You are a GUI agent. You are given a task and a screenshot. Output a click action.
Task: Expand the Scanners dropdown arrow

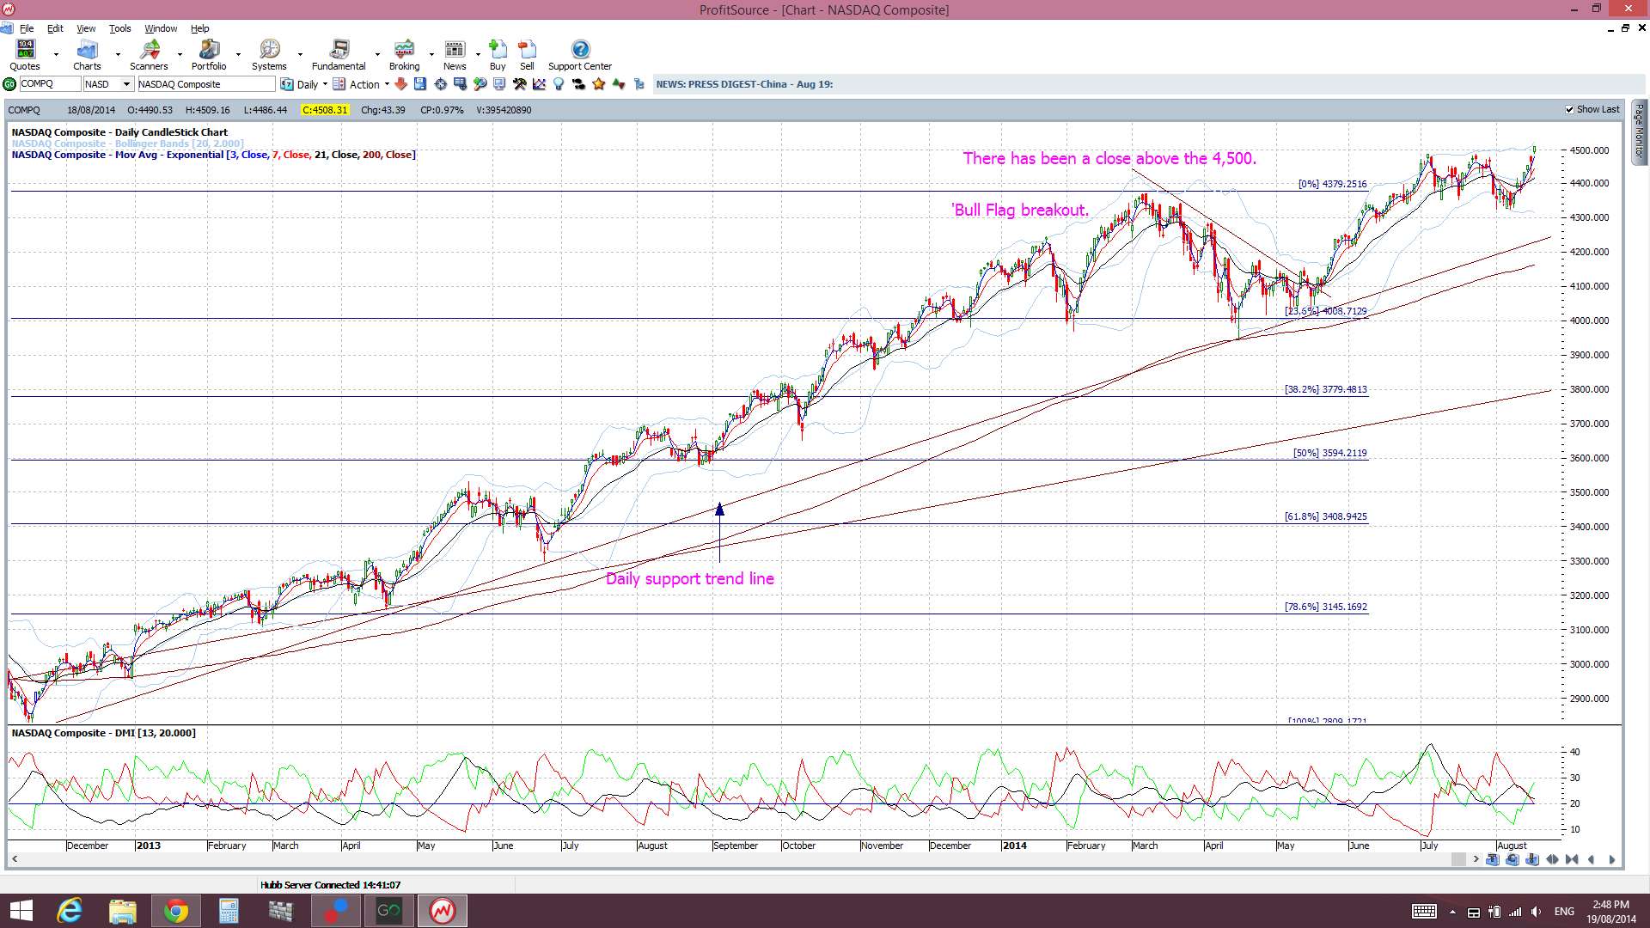pyautogui.click(x=180, y=55)
